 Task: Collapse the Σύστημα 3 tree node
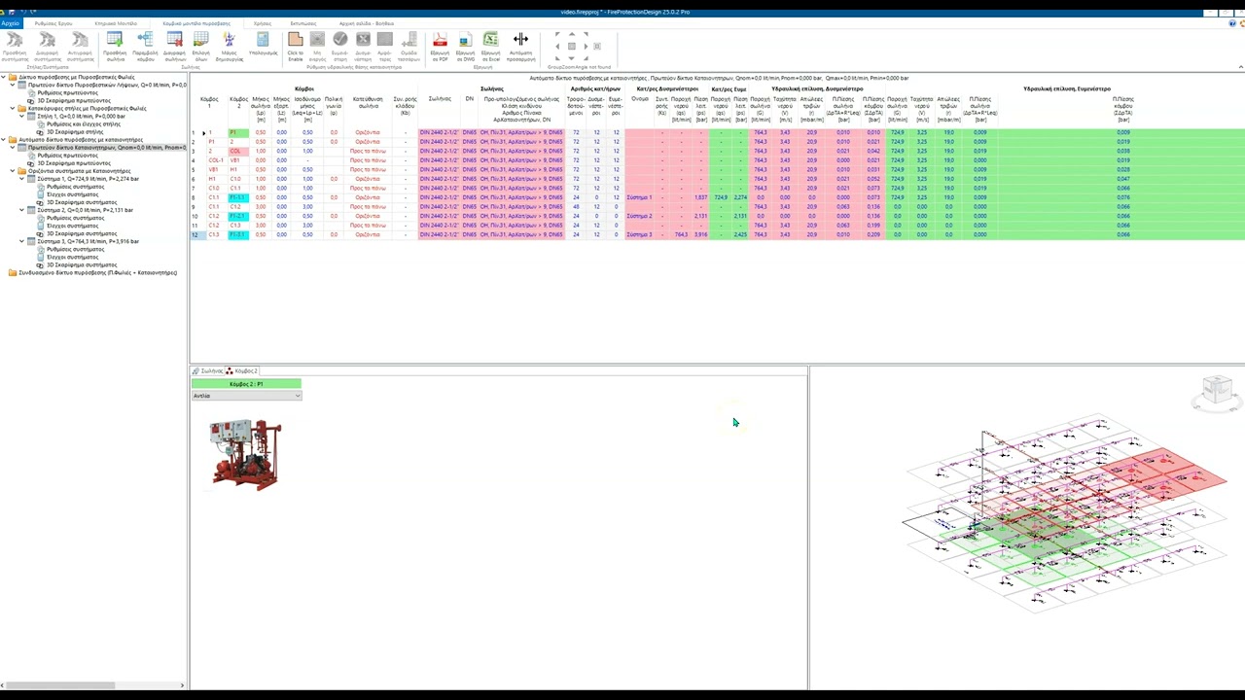click(21, 241)
